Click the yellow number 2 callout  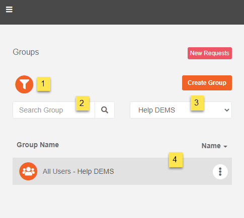tap(83, 103)
